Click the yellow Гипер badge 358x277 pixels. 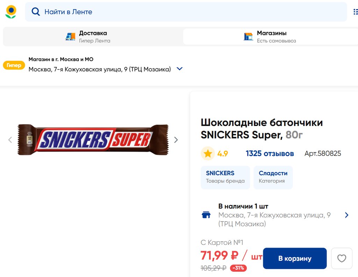click(14, 65)
